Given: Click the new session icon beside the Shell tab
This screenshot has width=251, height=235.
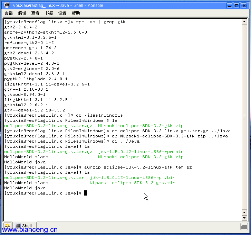Looking at the screenshot, I should coord(7,226).
